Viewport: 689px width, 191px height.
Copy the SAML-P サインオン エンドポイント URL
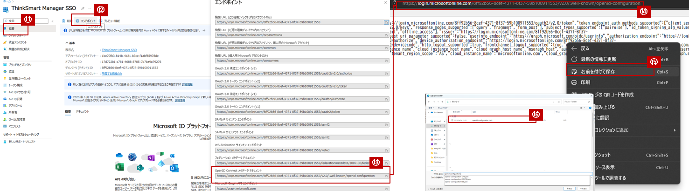pos(386,124)
